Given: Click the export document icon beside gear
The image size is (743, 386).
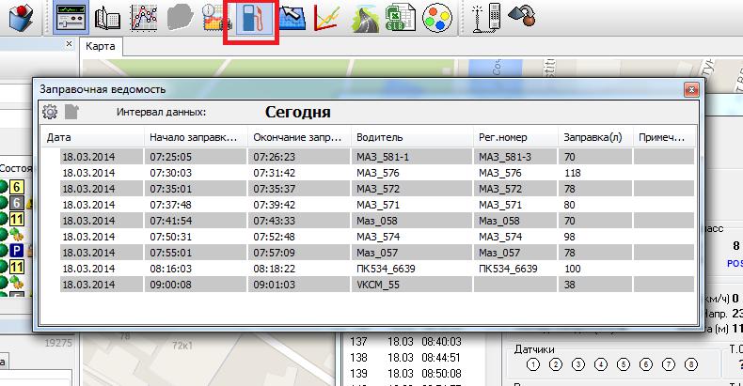Looking at the screenshot, I should click(x=72, y=112).
